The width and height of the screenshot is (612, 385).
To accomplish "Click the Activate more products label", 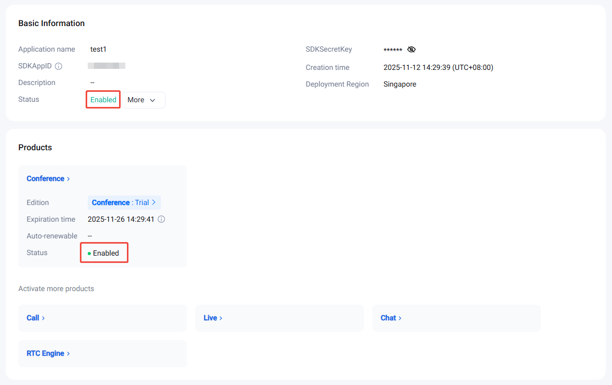I will [x=56, y=288].
